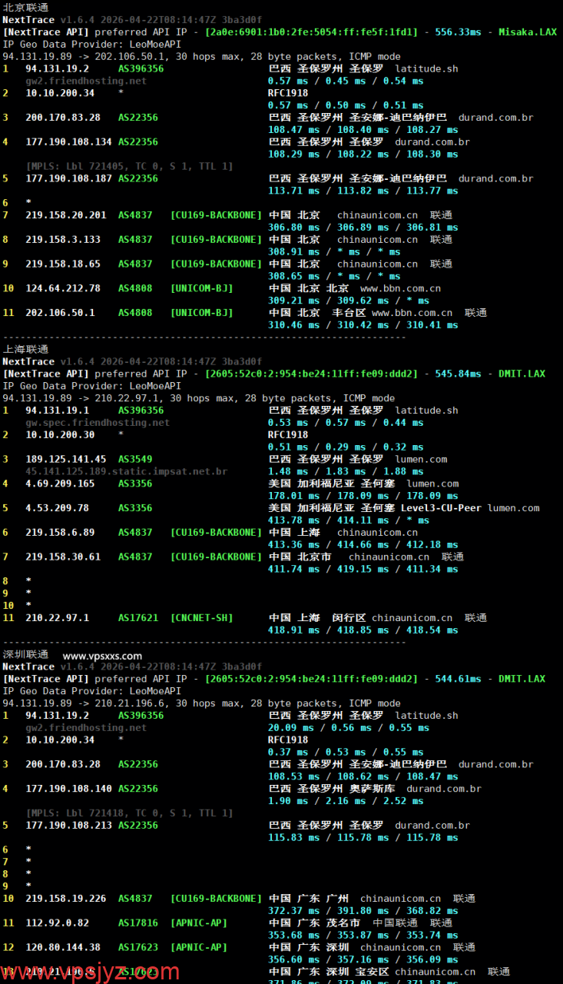Select hop IP 112.92.0.82
The image size is (563, 984).
57,922
